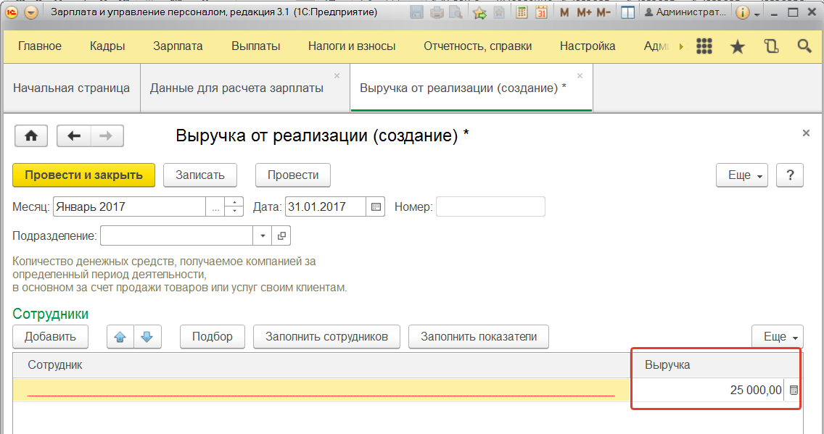Screen dimensions: 824x434
Task: Close the Выручка от реализации tab
Action: coord(580,75)
